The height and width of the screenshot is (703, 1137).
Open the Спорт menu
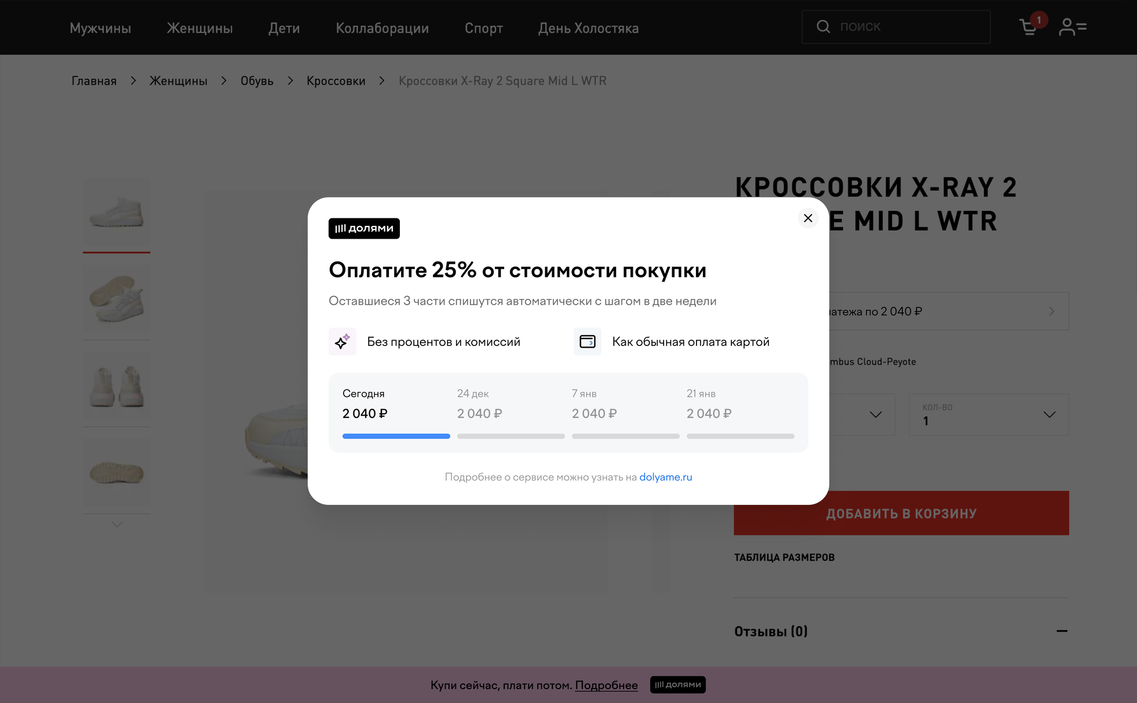pos(484,28)
